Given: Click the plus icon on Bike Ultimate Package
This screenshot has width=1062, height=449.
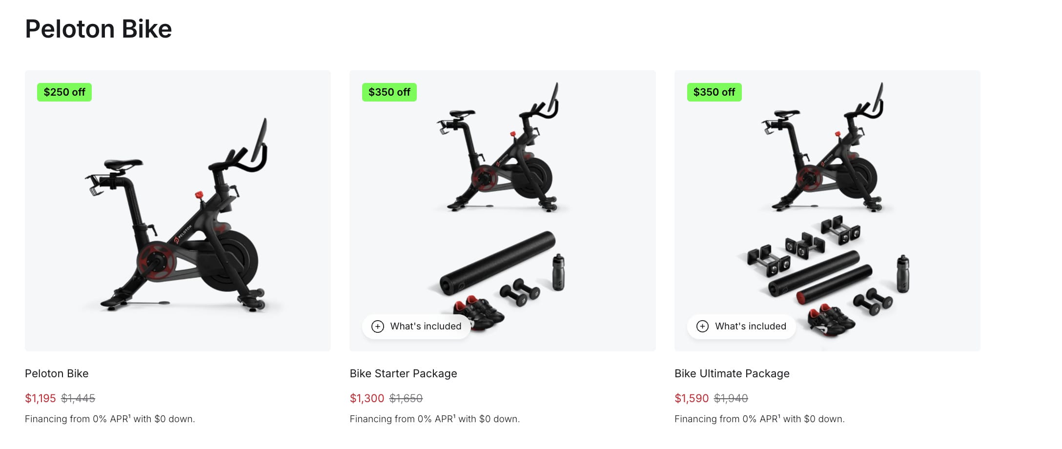Looking at the screenshot, I should point(703,326).
